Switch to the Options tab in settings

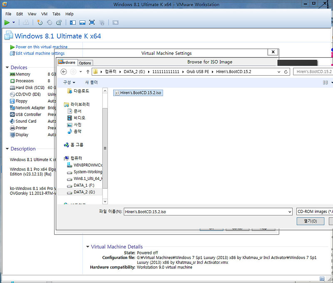tap(85, 63)
